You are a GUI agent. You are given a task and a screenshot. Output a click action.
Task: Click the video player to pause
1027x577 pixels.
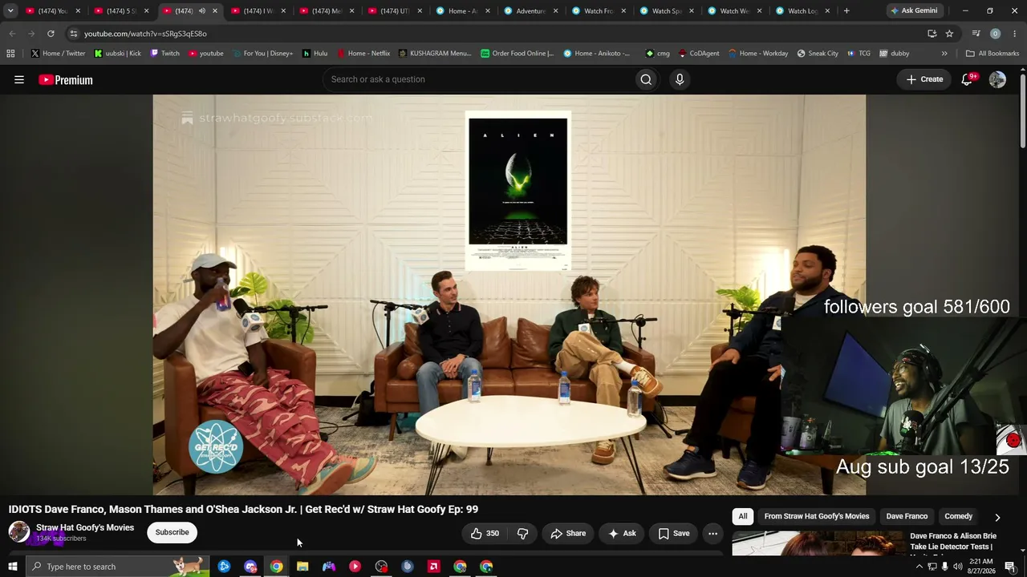[509, 295]
